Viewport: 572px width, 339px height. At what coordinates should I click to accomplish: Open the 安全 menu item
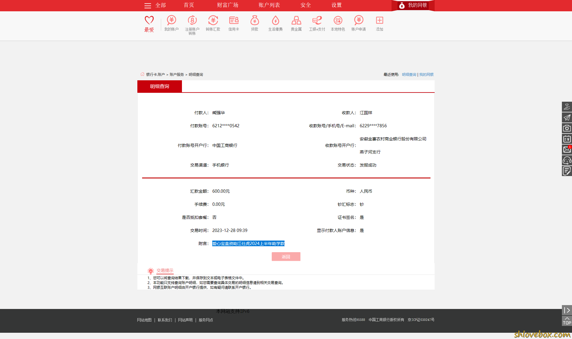306,5
